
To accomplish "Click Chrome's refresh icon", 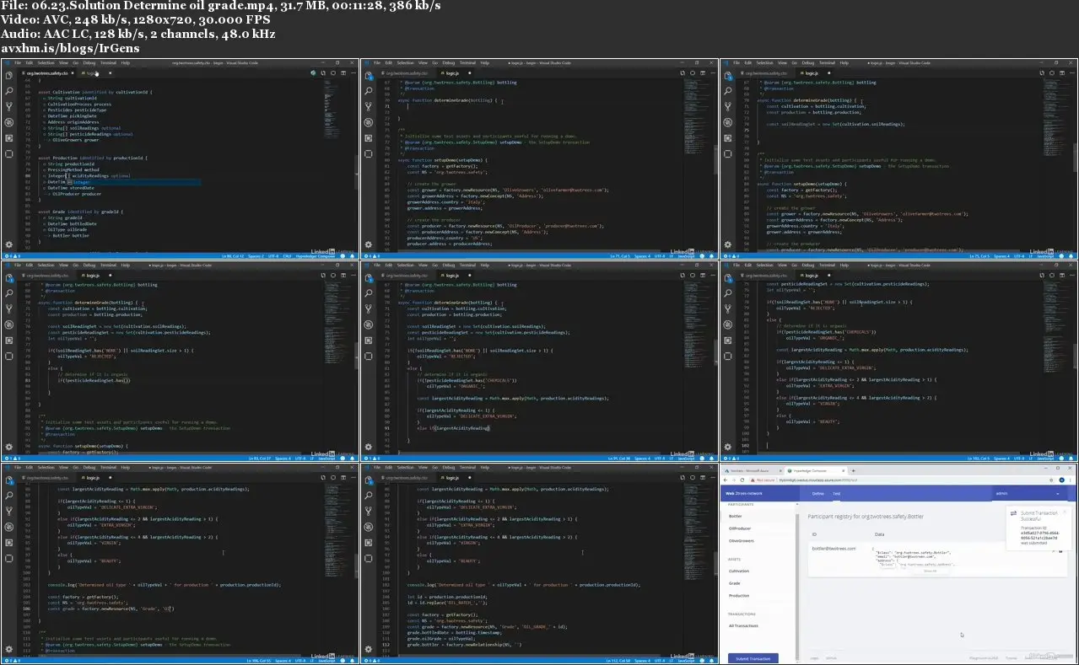I will pyautogui.click(x=742, y=480).
